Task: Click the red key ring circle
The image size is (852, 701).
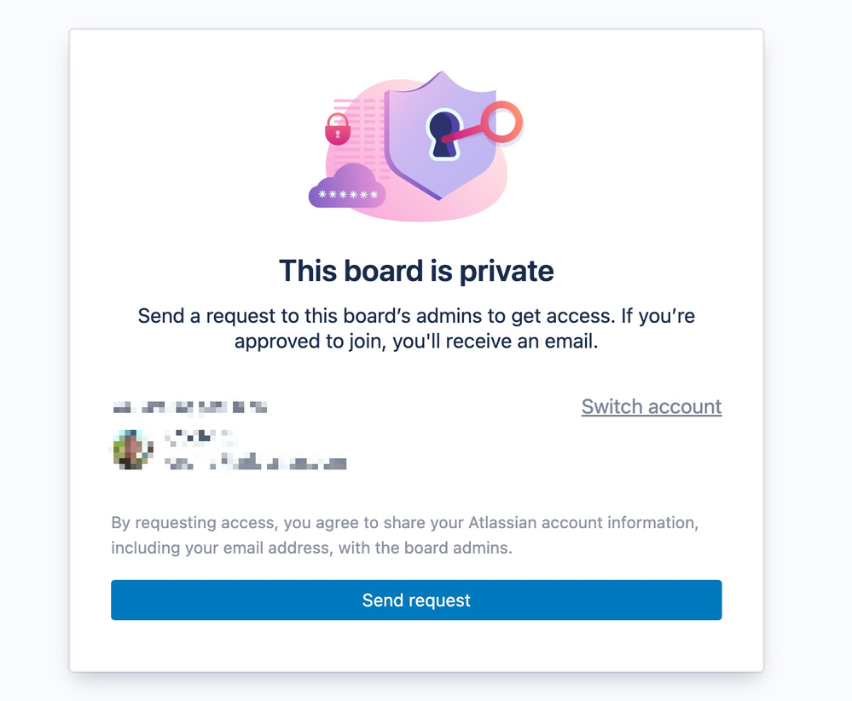Action: (x=501, y=122)
